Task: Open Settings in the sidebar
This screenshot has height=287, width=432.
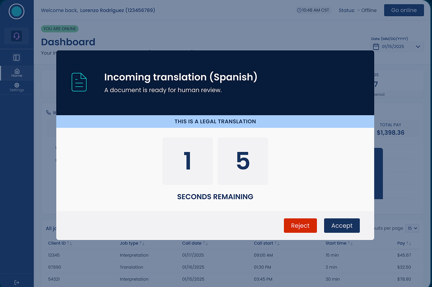Action: (17, 87)
